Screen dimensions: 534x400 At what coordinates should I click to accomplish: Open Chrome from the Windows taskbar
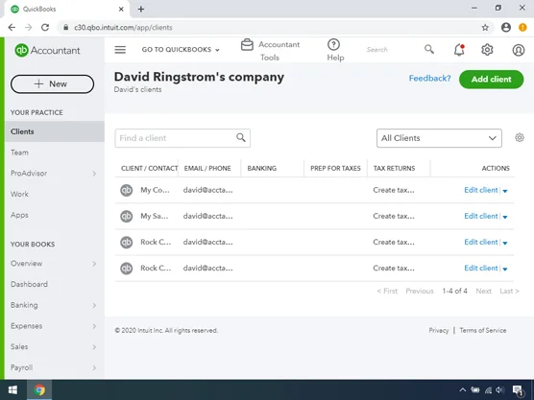[39, 389]
